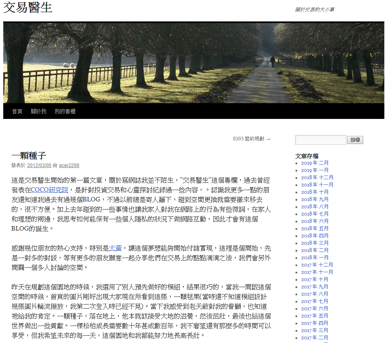Open the post title 一顆種子
This screenshot has width=388, height=343.
point(28,156)
